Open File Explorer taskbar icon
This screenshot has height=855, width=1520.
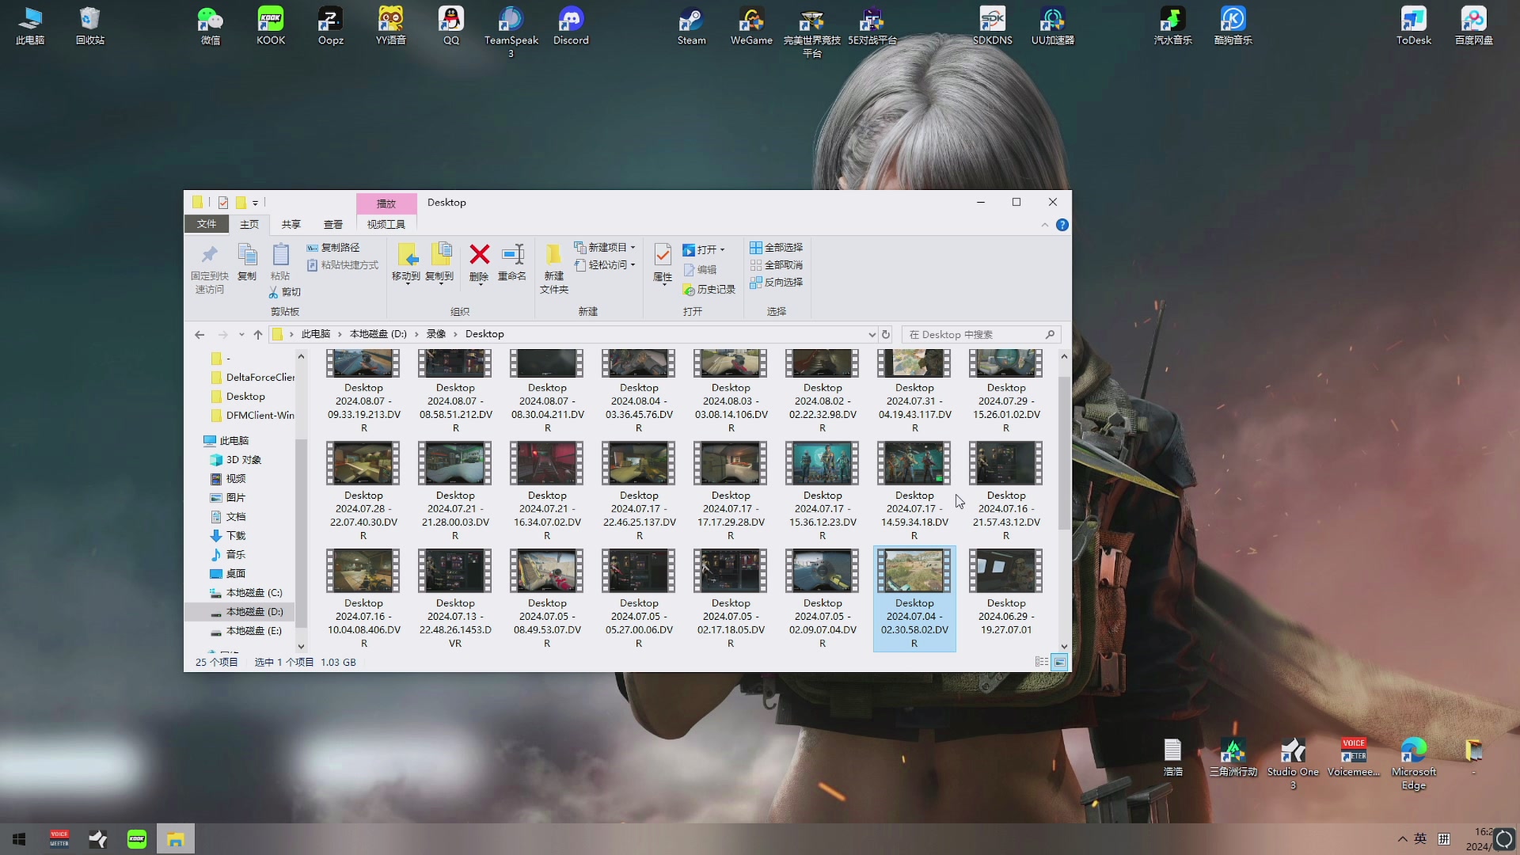pyautogui.click(x=176, y=838)
